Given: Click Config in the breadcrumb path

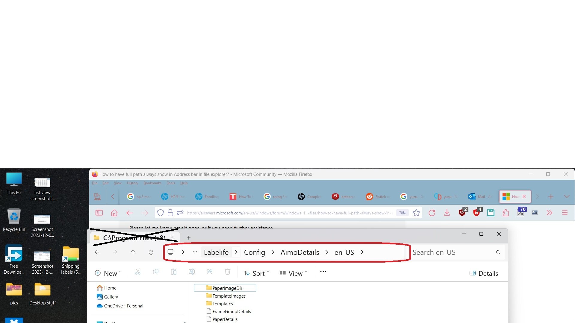Looking at the screenshot, I should tap(254, 252).
